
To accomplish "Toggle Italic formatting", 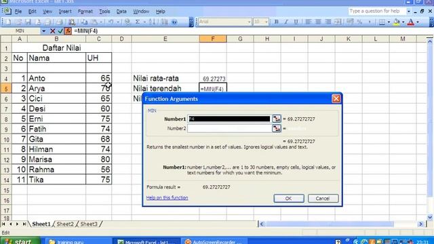I will click(x=286, y=22).
